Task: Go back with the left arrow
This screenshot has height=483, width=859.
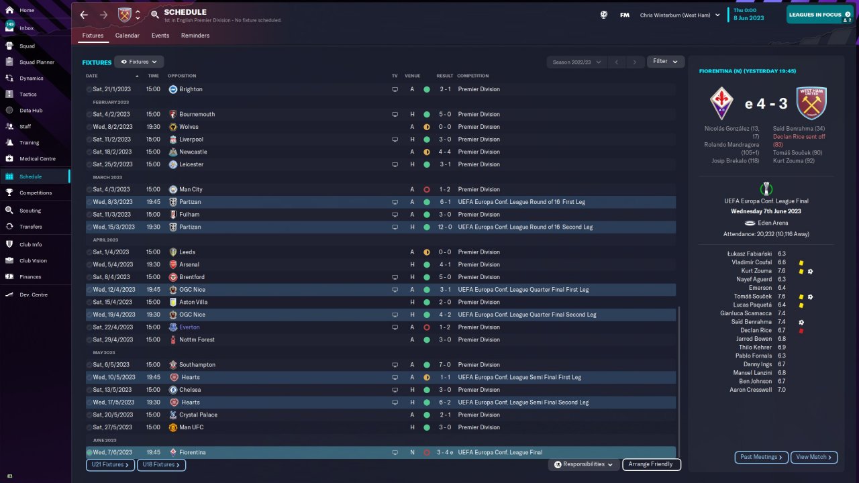Action: coord(84,15)
